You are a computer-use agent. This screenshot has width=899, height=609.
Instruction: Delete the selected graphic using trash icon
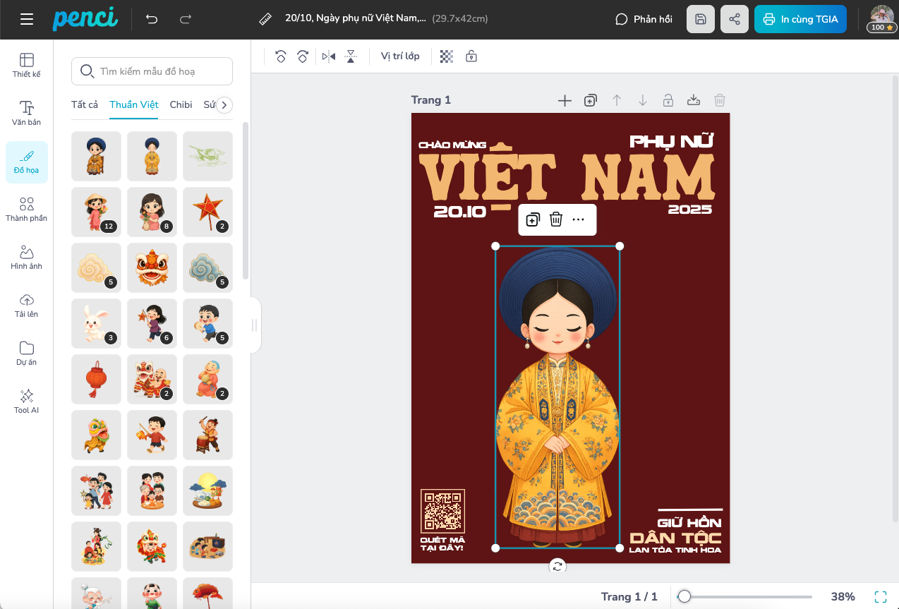tap(556, 219)
